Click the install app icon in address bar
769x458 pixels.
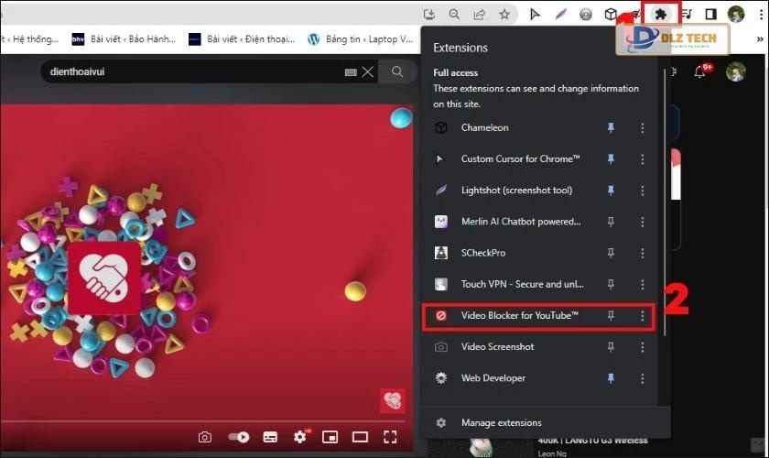coord(429,15)
